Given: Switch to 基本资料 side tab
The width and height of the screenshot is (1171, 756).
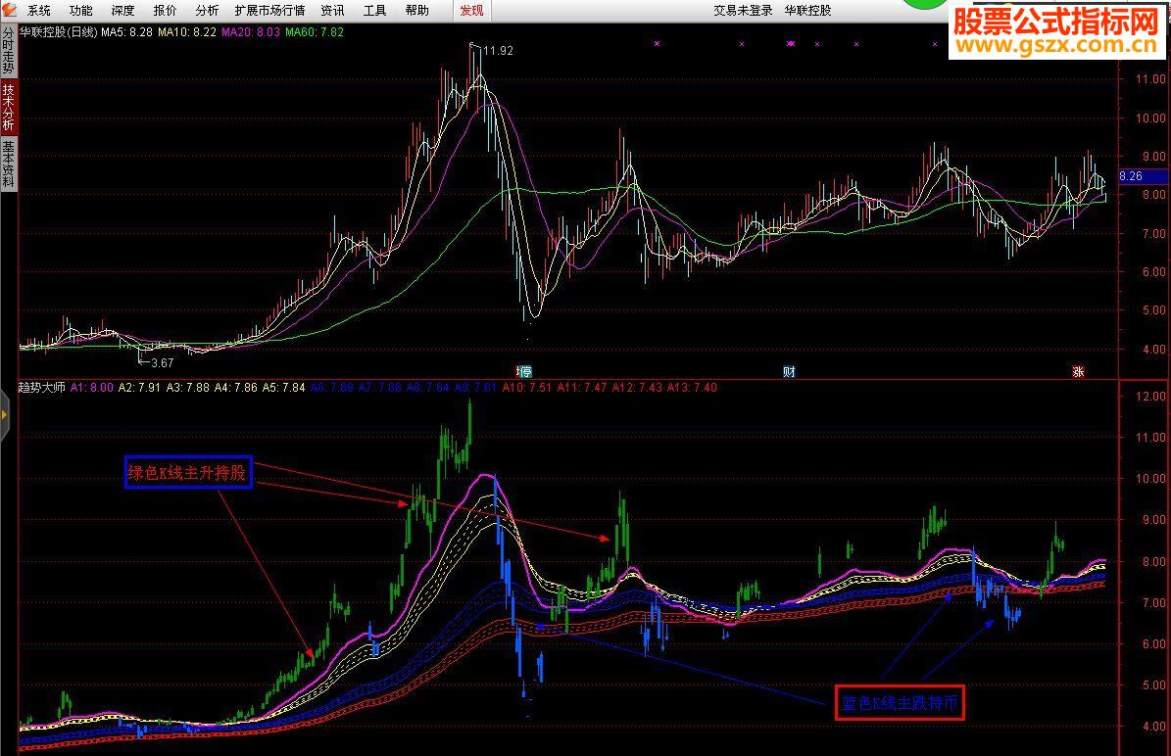Looking at the screenshot, I should click(x=8, y=164).
